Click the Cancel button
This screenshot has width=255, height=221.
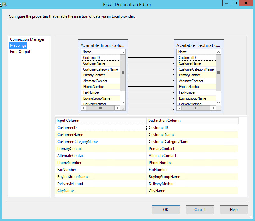coord(200,210)
